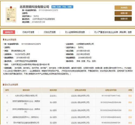Click shareholder name 成都森优致远投资中心
Image resolution: width=135 pixels, height=125 pixels.
26,117
